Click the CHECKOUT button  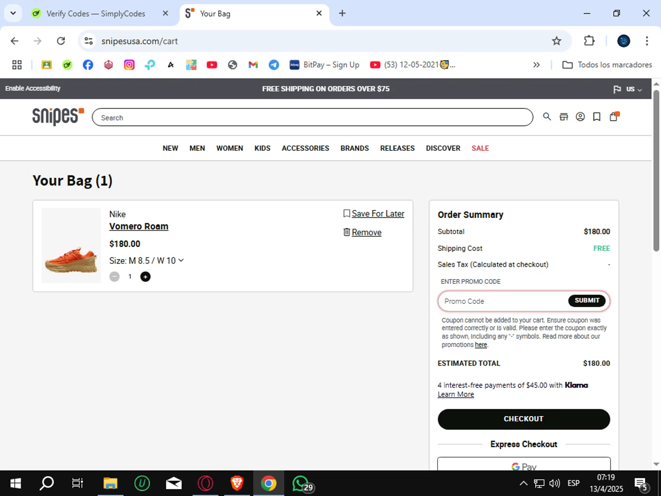pos(524,419)
